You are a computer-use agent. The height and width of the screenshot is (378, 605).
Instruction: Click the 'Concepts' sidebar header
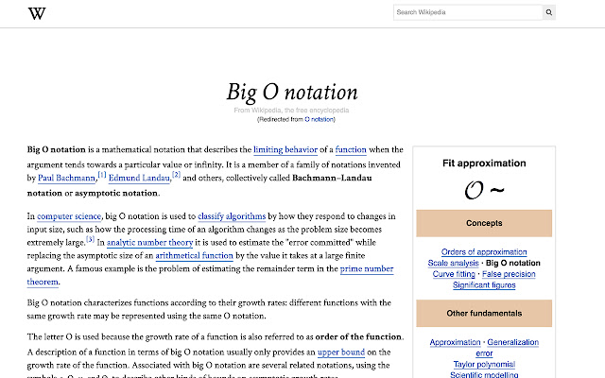484,223
